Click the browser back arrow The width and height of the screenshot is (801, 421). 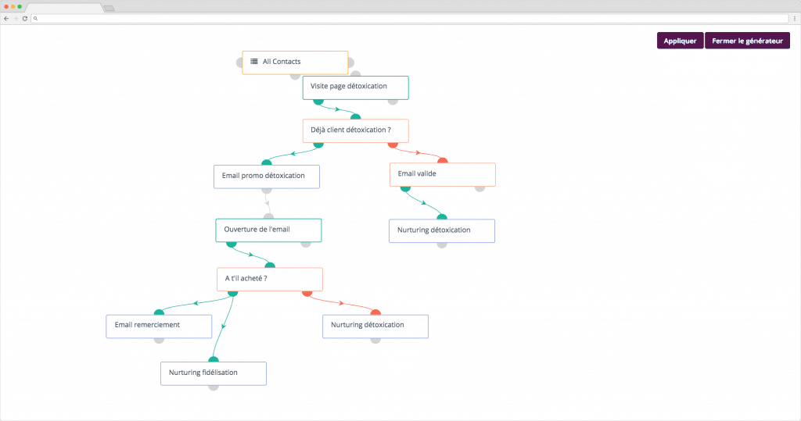(6, 19)
